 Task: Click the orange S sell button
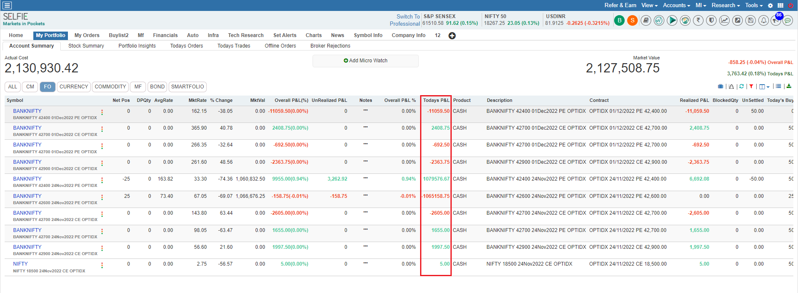tap(632, 20)
